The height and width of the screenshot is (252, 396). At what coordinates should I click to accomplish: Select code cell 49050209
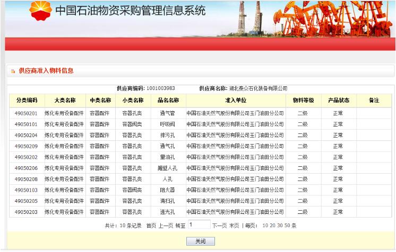pos(26,146)
